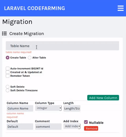Click the Migration page heading
This screenshot has width=126, height=137.
[17, 22]
